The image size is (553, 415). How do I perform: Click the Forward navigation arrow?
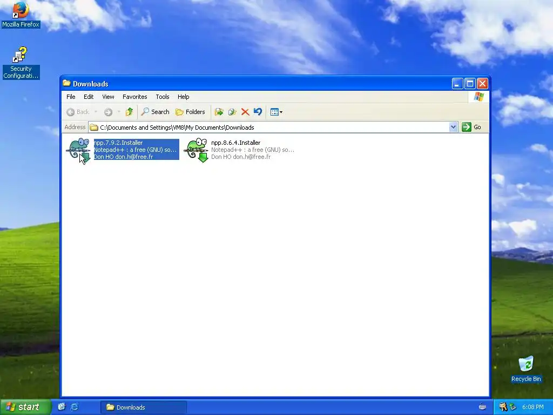click(108, 112)
